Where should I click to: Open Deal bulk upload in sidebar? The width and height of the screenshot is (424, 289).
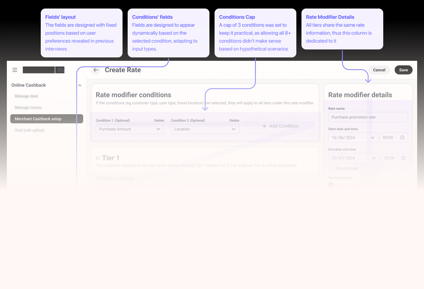30,130
